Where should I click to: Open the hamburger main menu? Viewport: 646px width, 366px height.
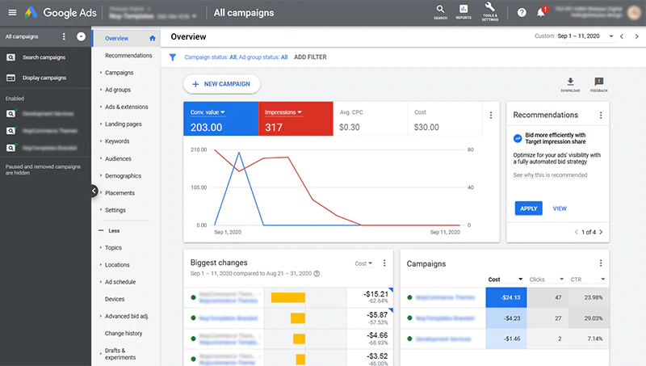pyautogui.click(x=11, y=13)
